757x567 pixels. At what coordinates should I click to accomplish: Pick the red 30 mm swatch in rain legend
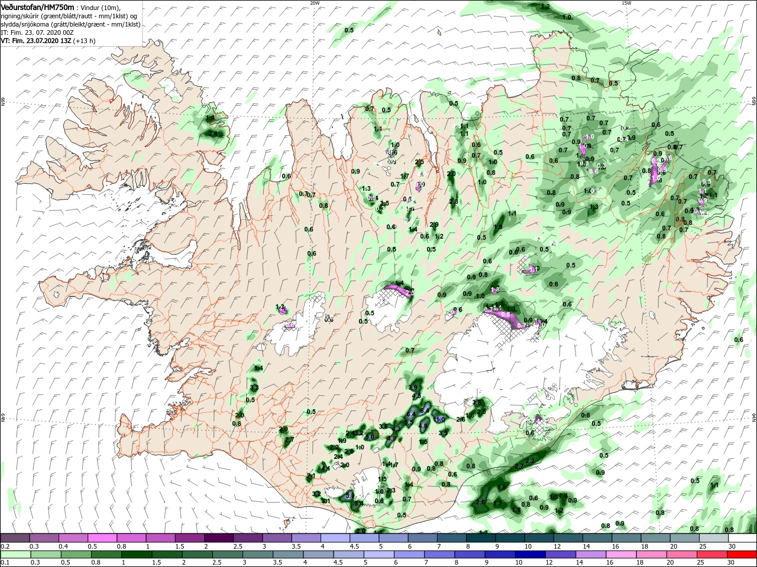click(742, 555)
